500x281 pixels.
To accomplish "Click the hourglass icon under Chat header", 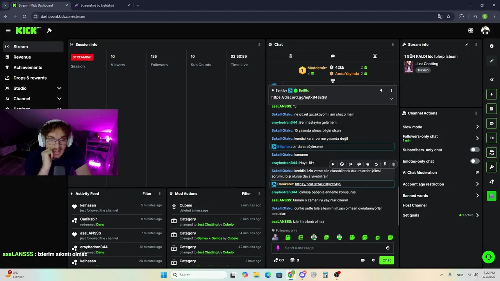I will [375, 56].
